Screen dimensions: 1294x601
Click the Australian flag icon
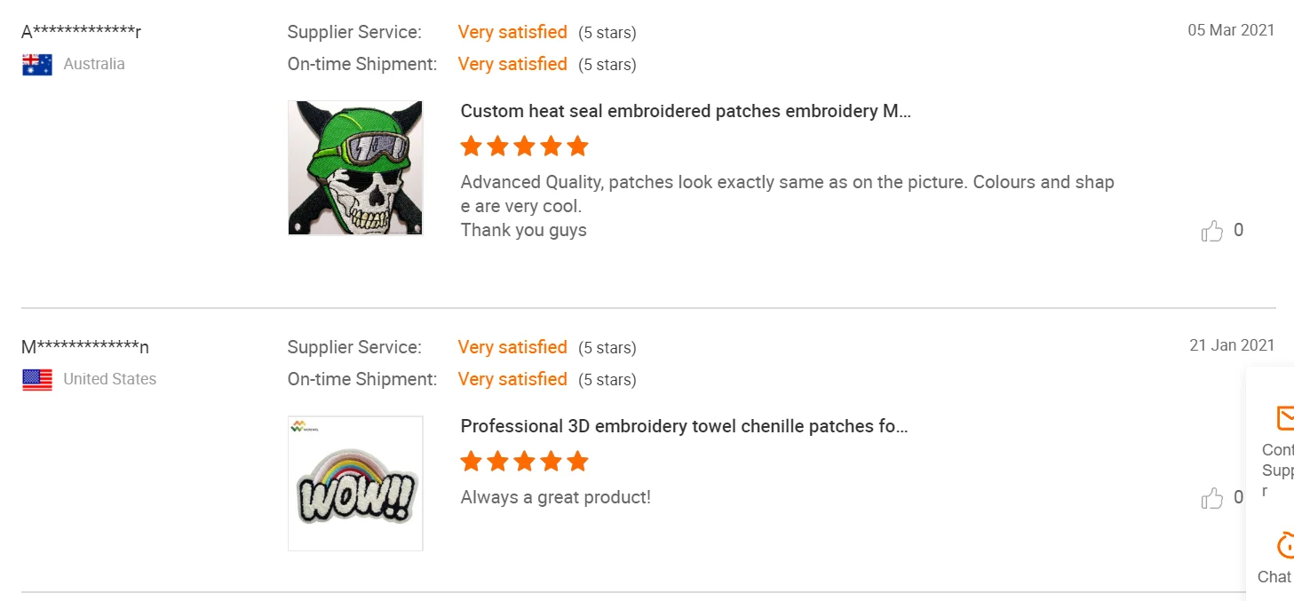(37, 64)
